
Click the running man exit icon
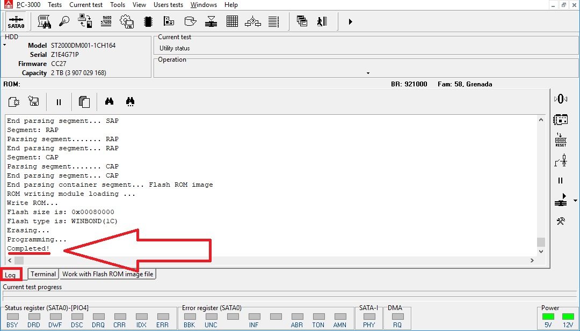[x=322, y=21]
